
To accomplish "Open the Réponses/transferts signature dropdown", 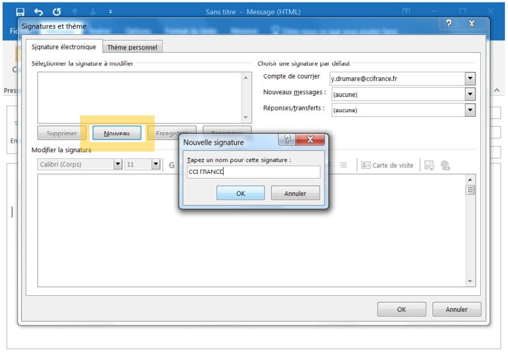I will (x=470, y=110).
